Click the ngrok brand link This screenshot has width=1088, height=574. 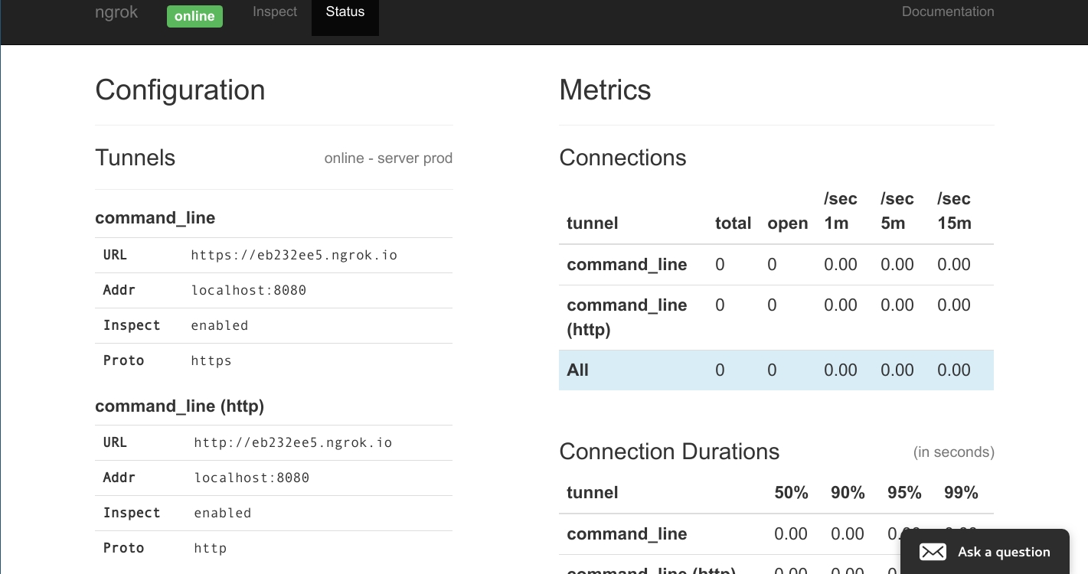tap(116, 13)
